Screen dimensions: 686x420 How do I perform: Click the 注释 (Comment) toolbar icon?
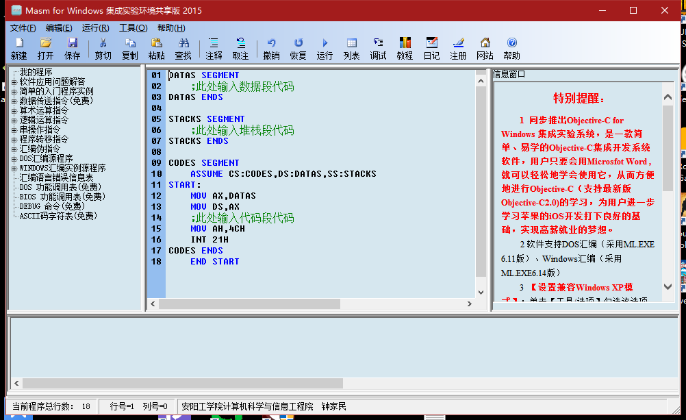[214, 48]
